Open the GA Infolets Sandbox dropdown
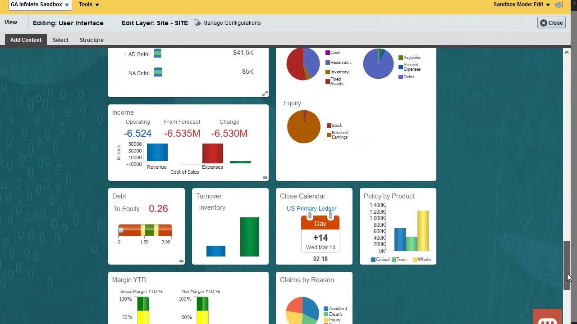The height and width of the screenshot is (324, 577). (x=40, y=5)
